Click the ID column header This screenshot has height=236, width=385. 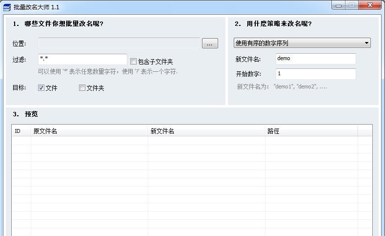click(x=21, y=131)
